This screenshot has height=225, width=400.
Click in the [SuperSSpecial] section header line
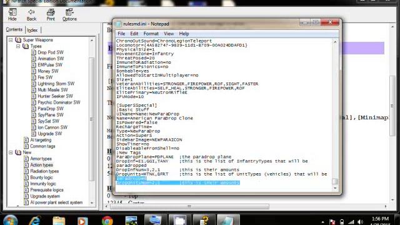coord(136,106)
